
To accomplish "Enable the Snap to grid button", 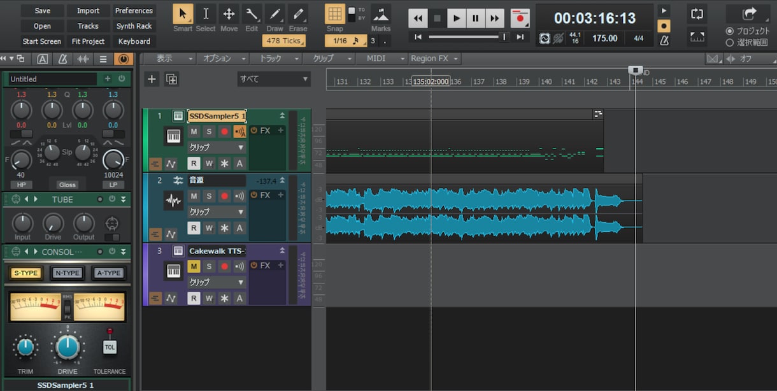I will [x=335, y=14].
